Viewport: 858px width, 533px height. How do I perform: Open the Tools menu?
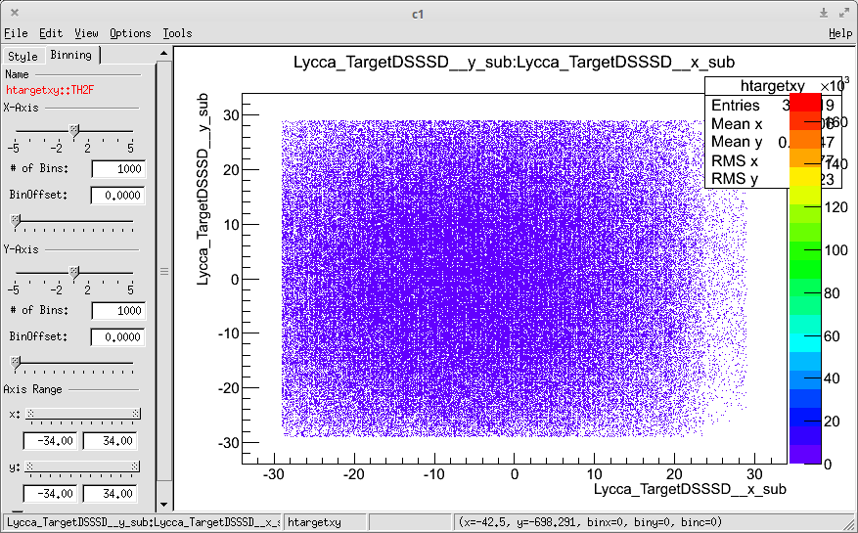[x=177, y=33]
